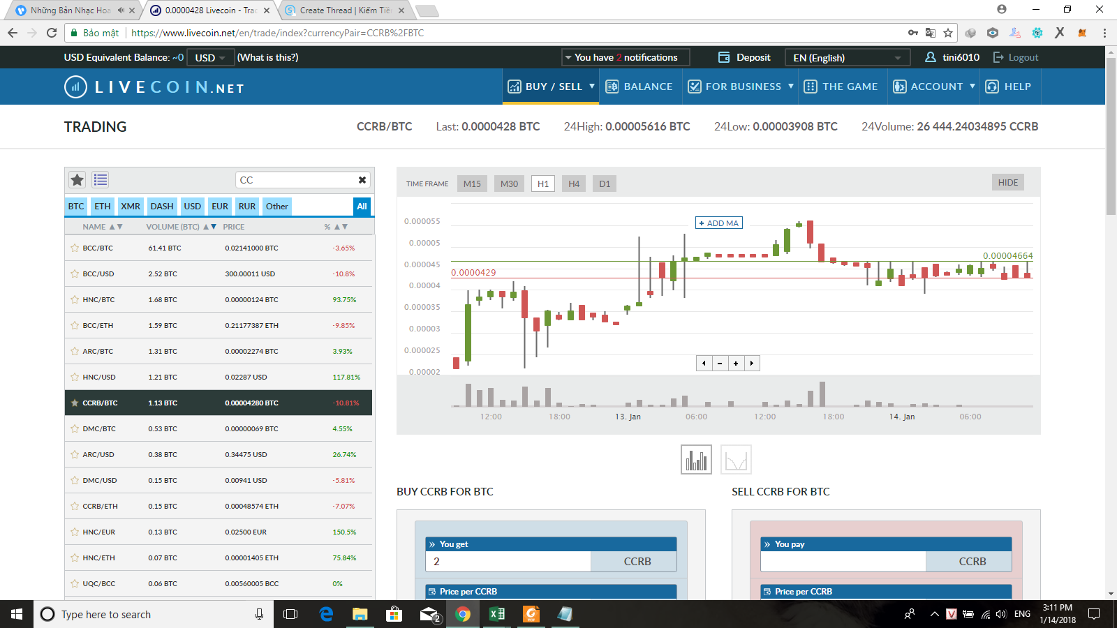Open the BALANCE page
This screenshot has width=1117, height=628.
tap(639, 87)
